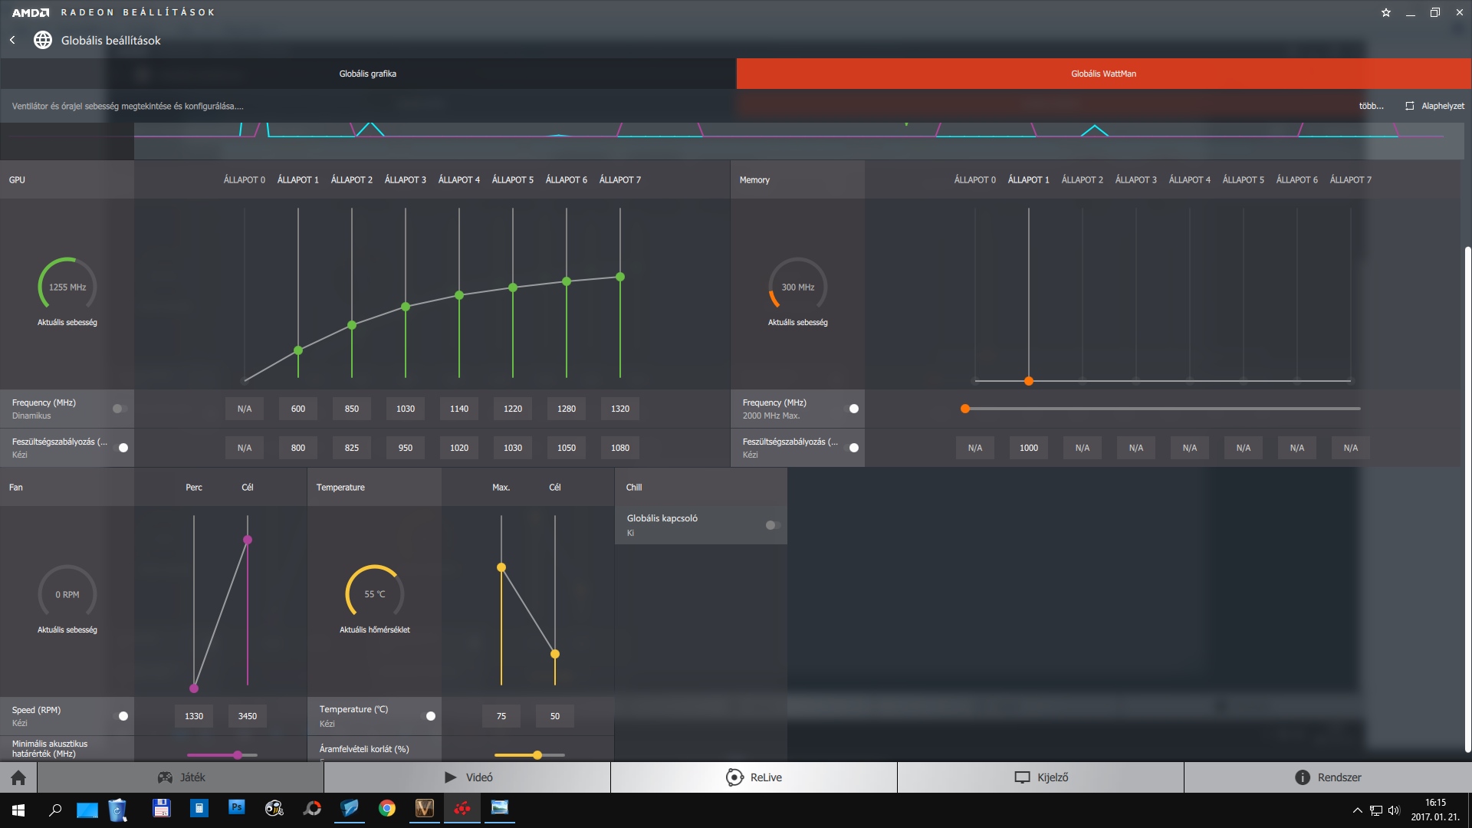This screenshot has height=828, width=1472.
Task: Open the Játék section
Action: pos(181,777)
